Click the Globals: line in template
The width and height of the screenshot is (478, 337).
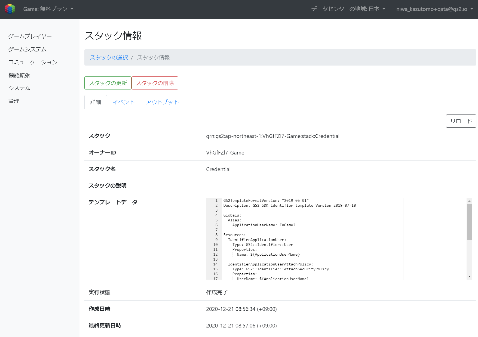(232, 215)
